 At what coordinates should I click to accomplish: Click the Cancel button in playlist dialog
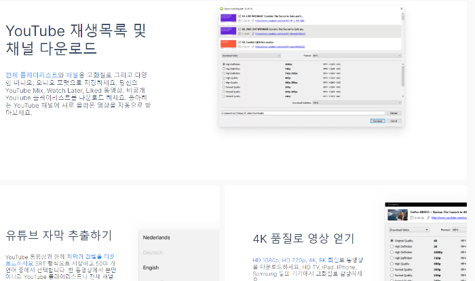[x=394, y=121]
